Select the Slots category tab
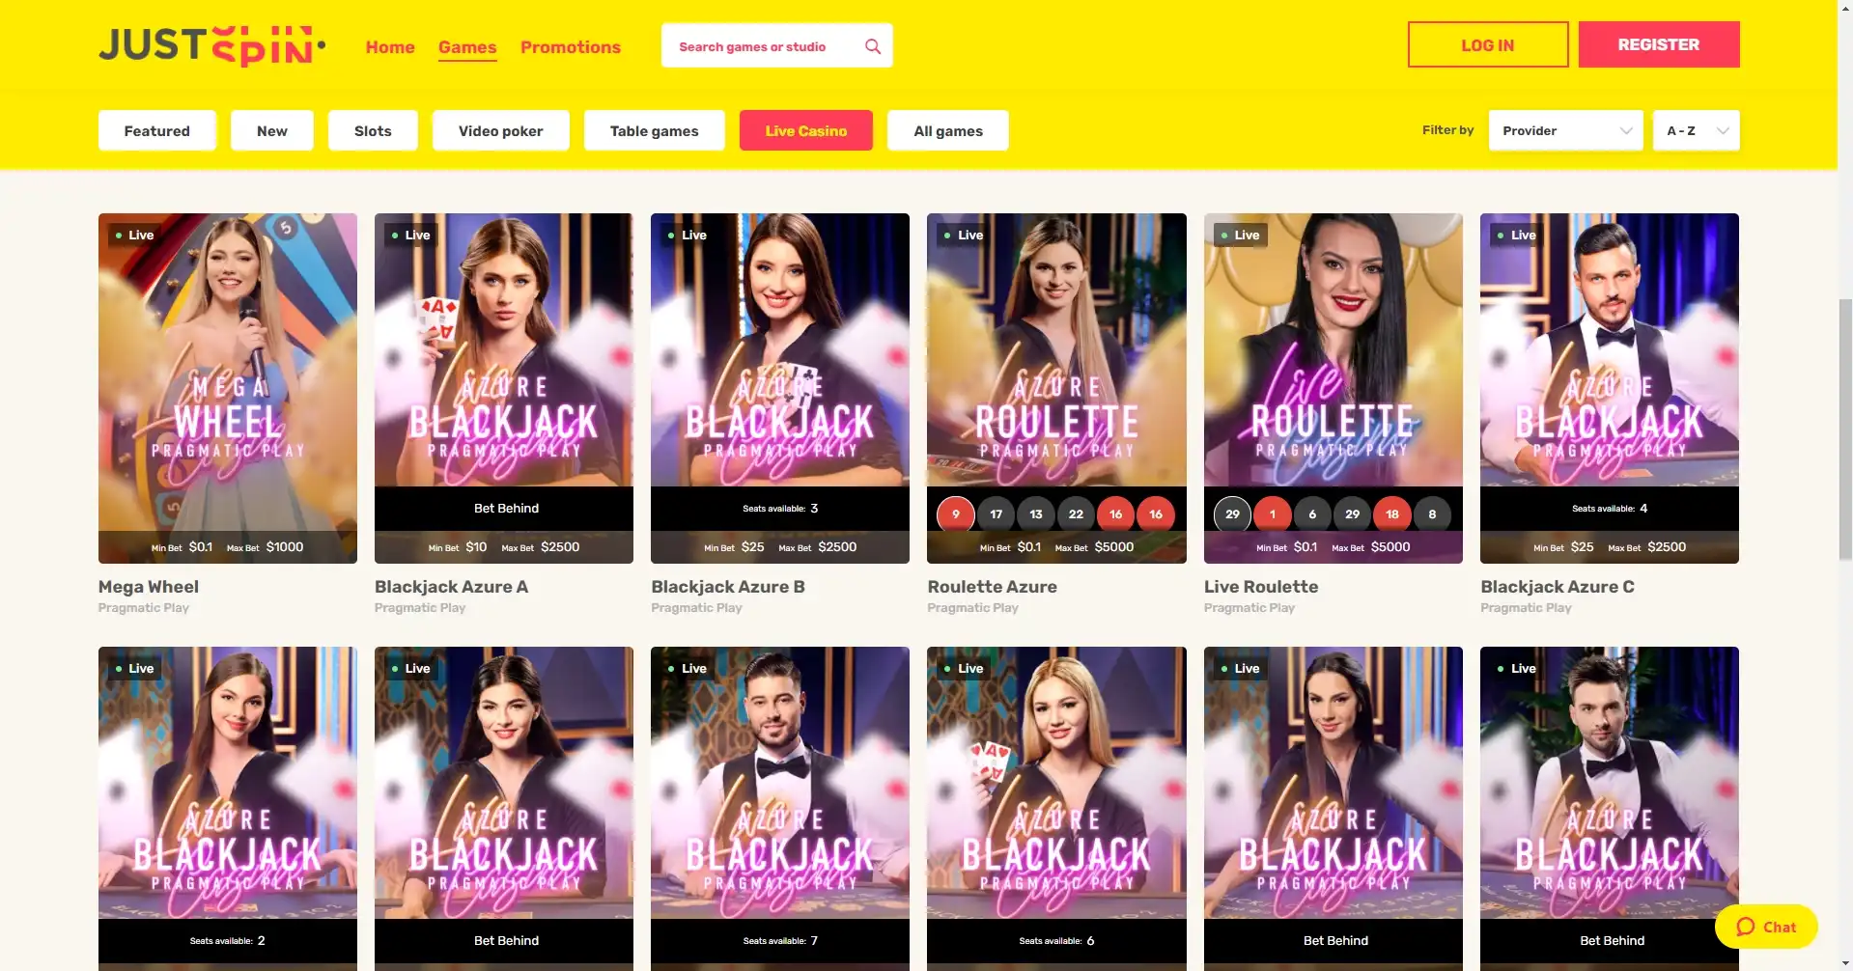The height and width of the screenshot is (971, 1853). pos(373,130)
